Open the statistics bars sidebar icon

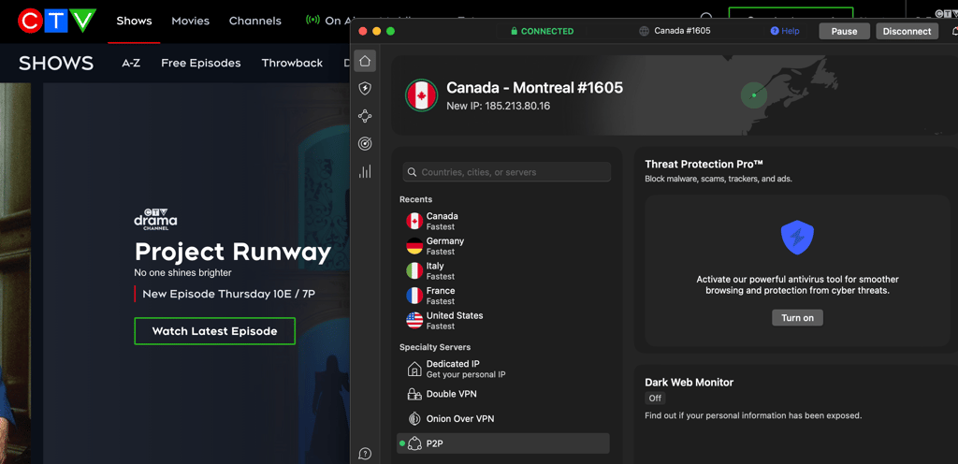point(365,171)
